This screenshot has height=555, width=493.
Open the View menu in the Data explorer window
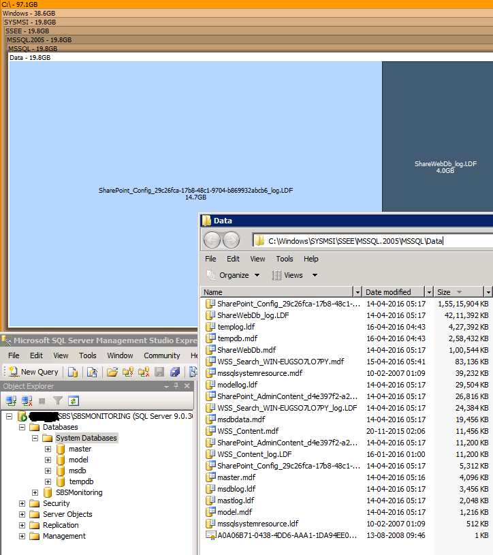click(x=257, y=259)
